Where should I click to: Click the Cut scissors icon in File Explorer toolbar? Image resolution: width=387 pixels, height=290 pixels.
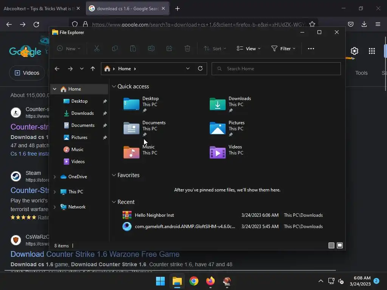click(x=96, y=49)
